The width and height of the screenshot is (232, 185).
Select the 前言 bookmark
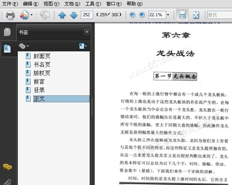click(39, 81)
